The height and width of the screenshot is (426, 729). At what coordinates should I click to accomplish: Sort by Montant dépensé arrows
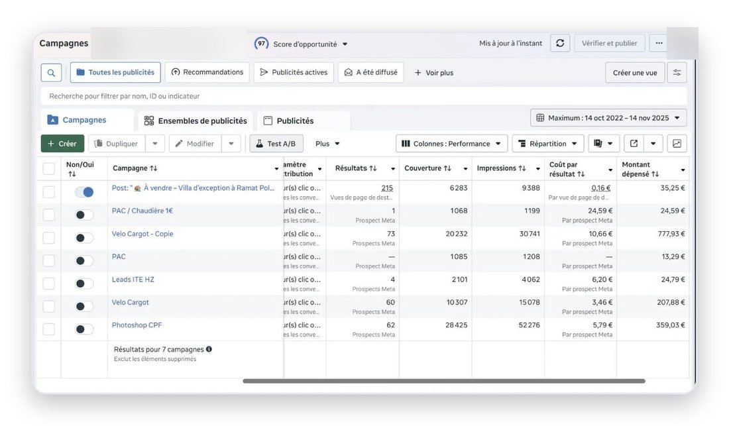(x=655, y=174)
